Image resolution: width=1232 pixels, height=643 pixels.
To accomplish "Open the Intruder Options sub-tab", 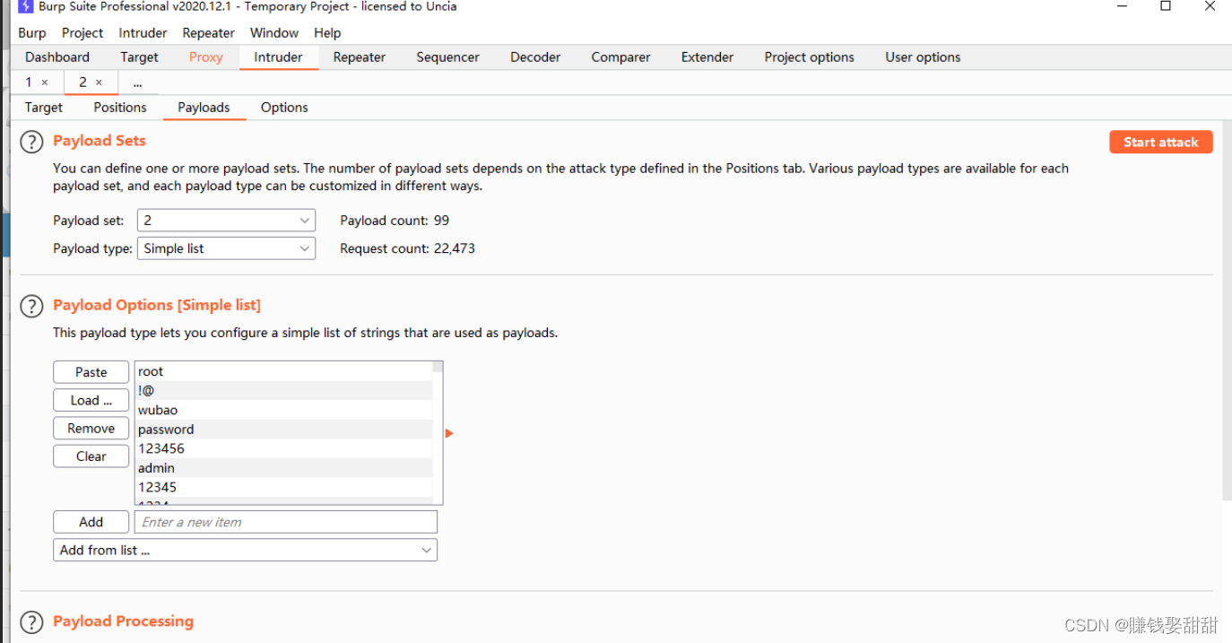I will point(284,108).
